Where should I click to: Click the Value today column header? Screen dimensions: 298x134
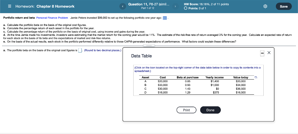241,77
